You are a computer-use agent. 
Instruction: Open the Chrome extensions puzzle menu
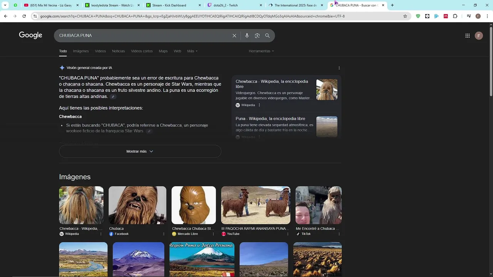pyautogui.click(x=455, y=16)
